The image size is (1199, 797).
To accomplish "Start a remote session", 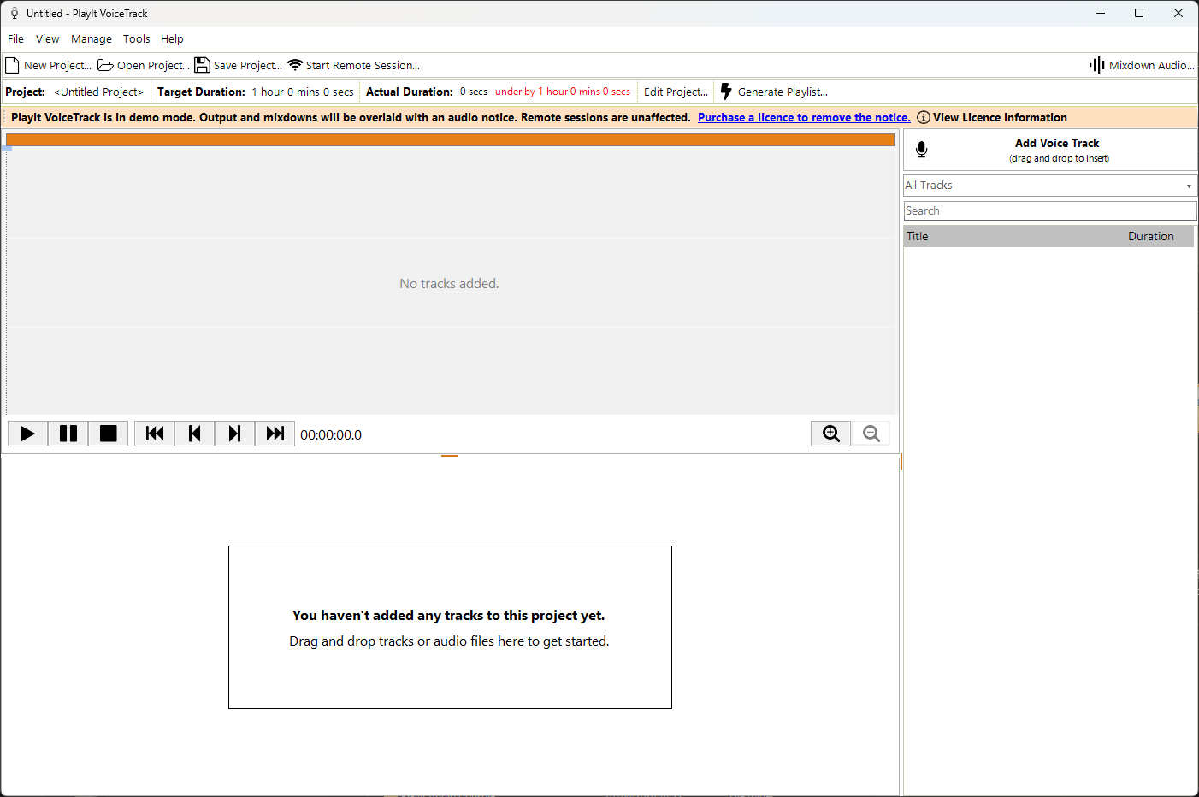I will point(354,65).
